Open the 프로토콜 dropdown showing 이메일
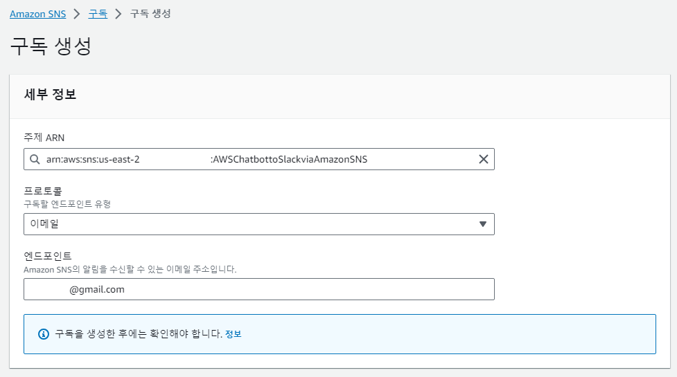The width and height of the screenshot is (677, 377). pos(259,224)
